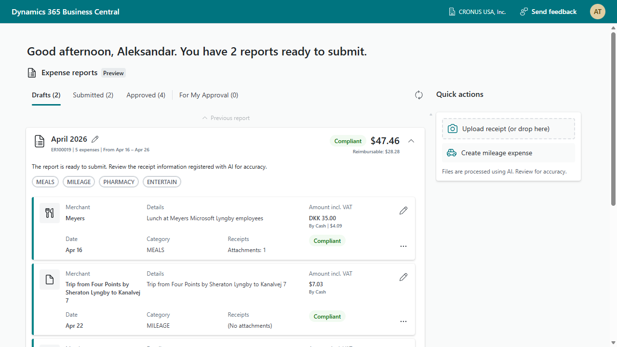The width and height of the screenshot is (617, 347).
Task: Click MILEAGE category value of trip expense
Action: [x=158, y=326]
